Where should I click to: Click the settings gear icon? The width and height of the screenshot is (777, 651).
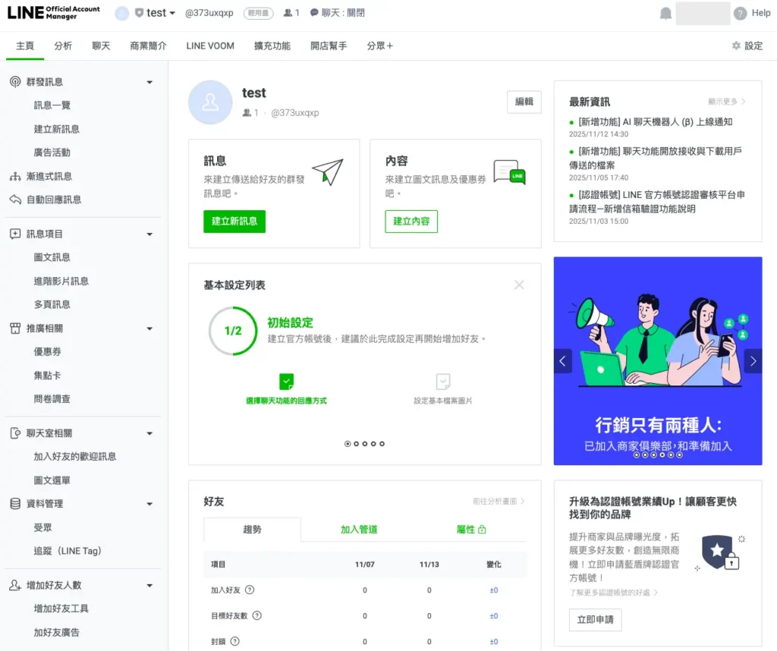tap(736, 46)
